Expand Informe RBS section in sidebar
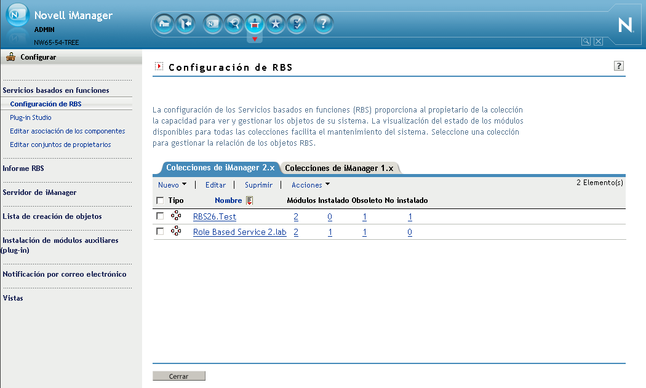Viewport: 646px width, 388px height. 23,168
